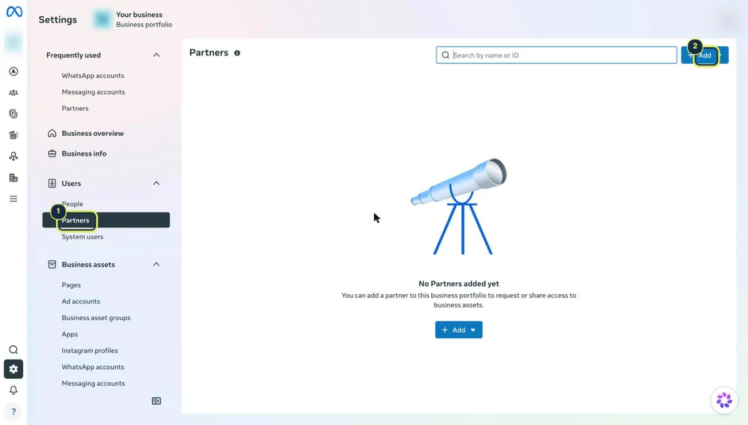Open the billing building icon in left rail
The height and width of the screenshot is (425, 748).
pyautogui.click(x=14, y=178)
